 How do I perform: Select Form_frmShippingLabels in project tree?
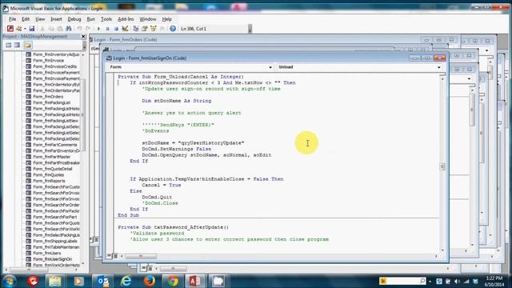point(55,241)
